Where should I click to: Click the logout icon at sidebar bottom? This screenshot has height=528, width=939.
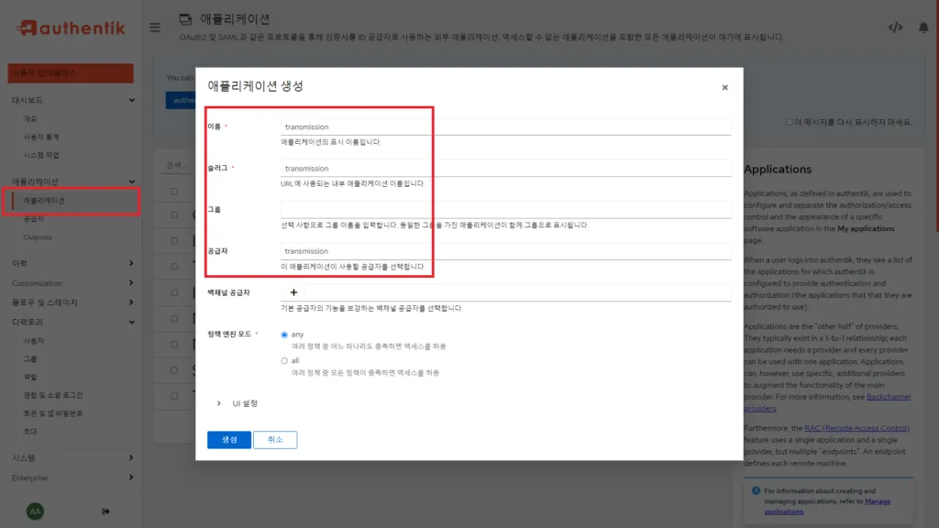[105, 511]
